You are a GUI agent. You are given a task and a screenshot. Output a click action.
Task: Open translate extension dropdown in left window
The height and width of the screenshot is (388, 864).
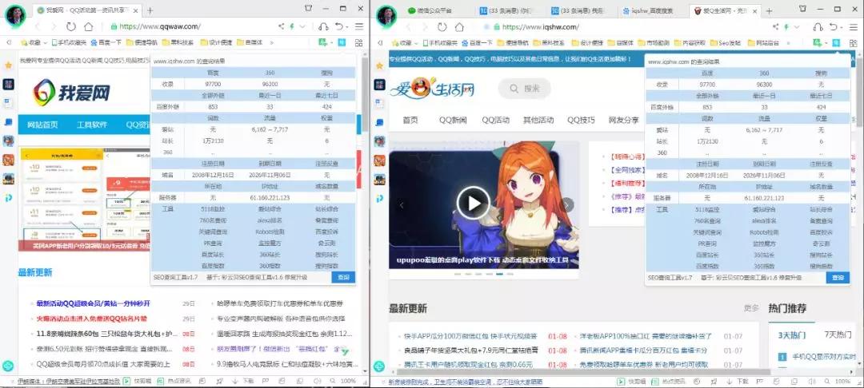[x=332, y=42]
